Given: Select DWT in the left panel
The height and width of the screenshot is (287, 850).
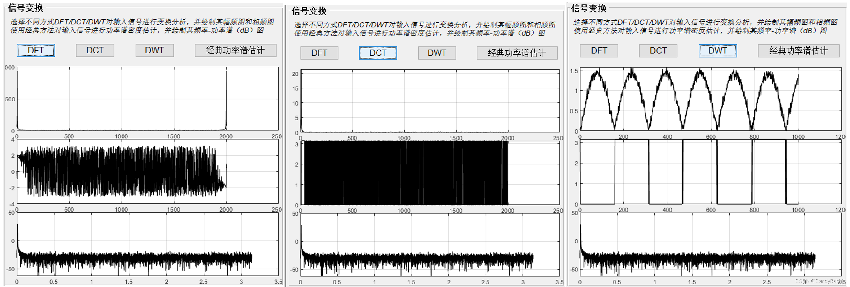Looking at the screenshot, I should pos(154,50).
